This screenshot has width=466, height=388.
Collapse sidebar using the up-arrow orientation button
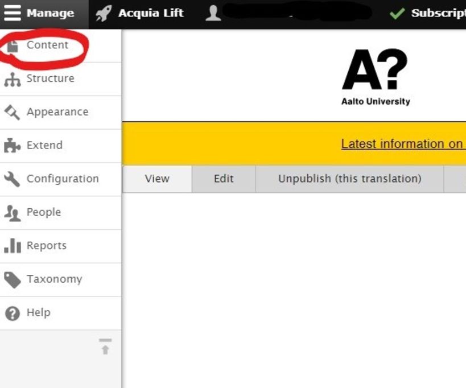coord(105,346)
